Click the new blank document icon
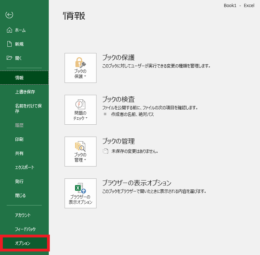260x255 pixels. click(9, 44)
